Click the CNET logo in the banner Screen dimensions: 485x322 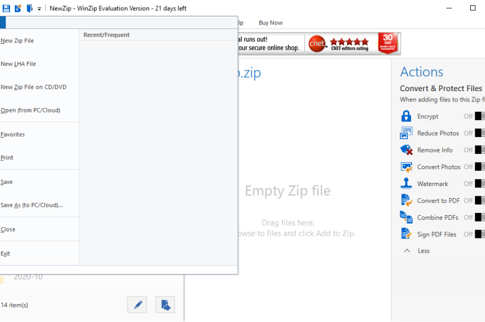click(317, 44)
